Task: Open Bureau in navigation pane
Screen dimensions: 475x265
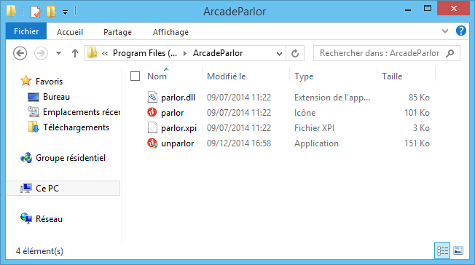Action: [56, 97]
